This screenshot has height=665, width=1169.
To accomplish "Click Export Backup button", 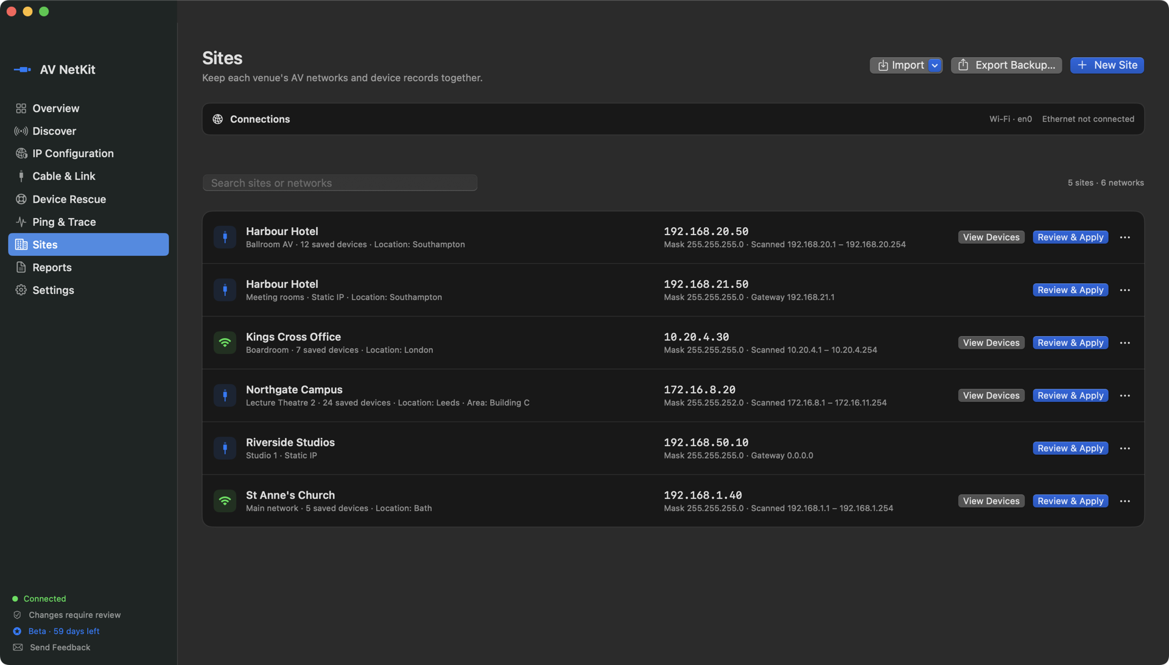I will click(1006, 65).
